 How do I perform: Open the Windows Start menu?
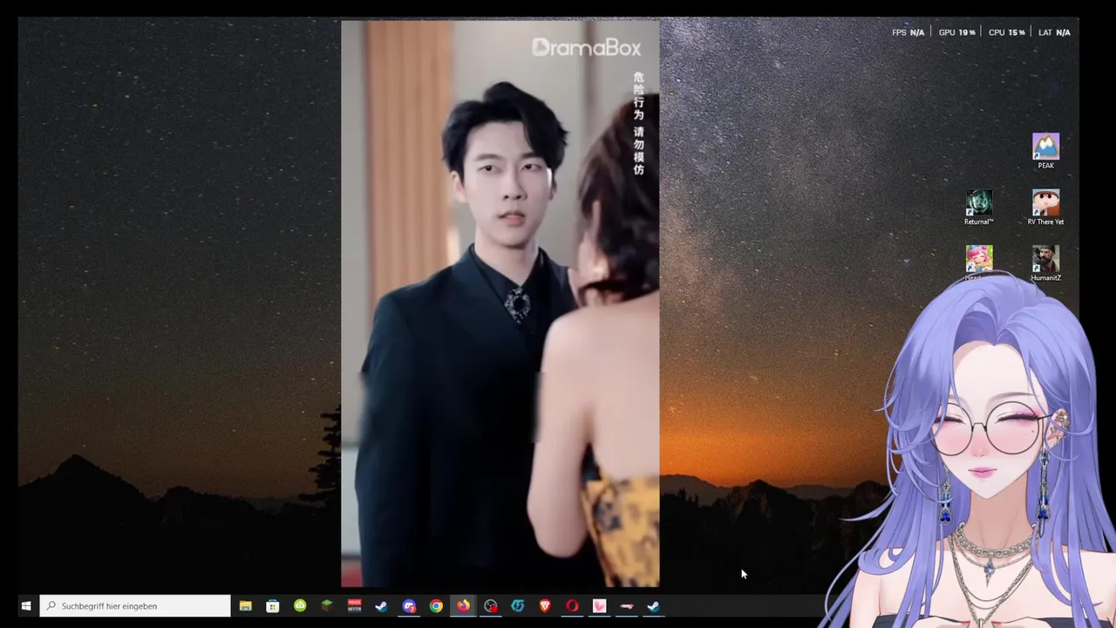26,606
